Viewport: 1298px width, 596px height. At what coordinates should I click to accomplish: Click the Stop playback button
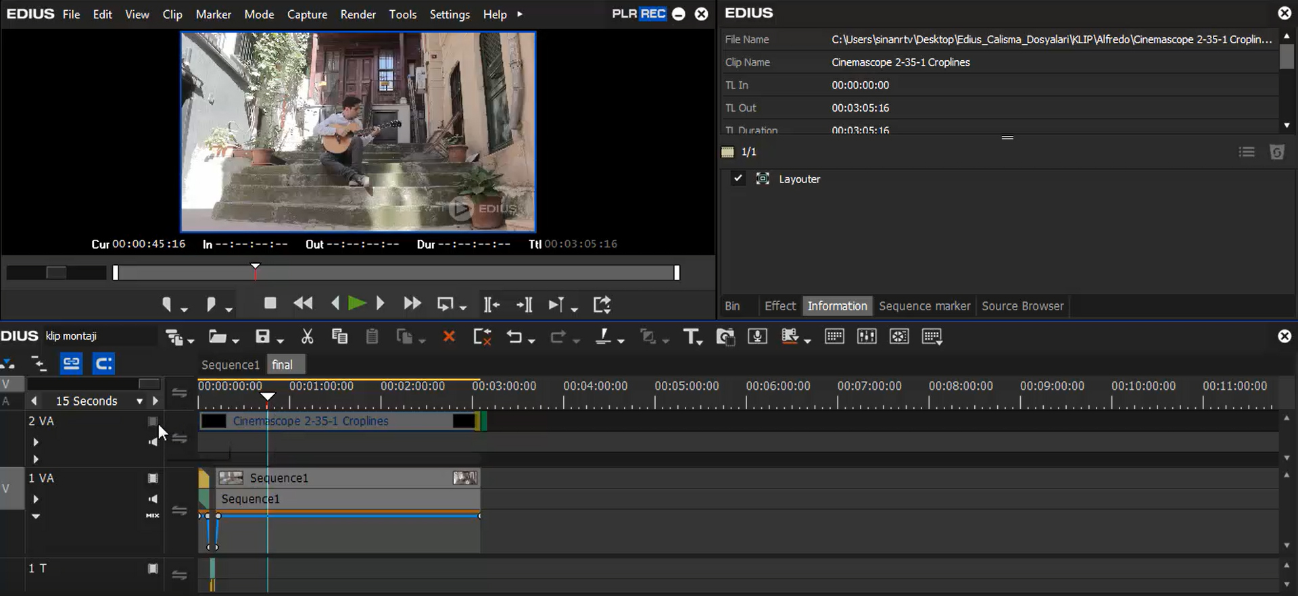click(270, 303)
